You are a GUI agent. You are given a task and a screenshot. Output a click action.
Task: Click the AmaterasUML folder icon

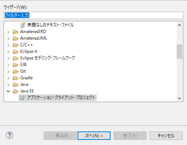click(x=15, y=38)
